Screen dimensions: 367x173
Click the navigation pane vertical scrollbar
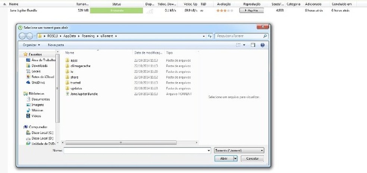tap(57, 89)
